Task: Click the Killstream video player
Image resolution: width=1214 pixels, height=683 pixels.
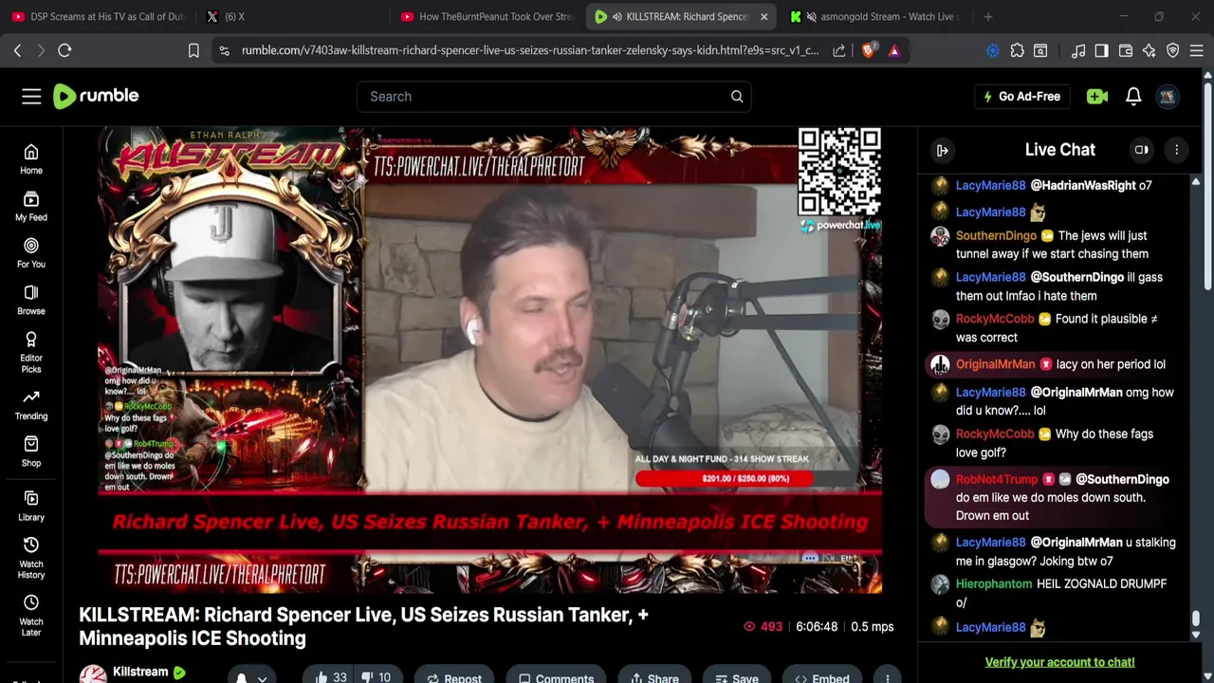Action: coord(490,360)
